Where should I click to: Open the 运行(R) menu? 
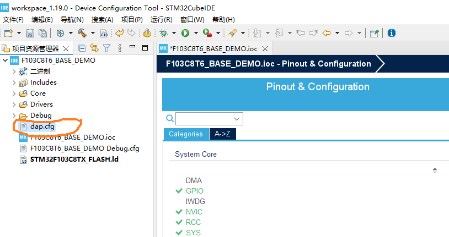[x=162, y=20]
